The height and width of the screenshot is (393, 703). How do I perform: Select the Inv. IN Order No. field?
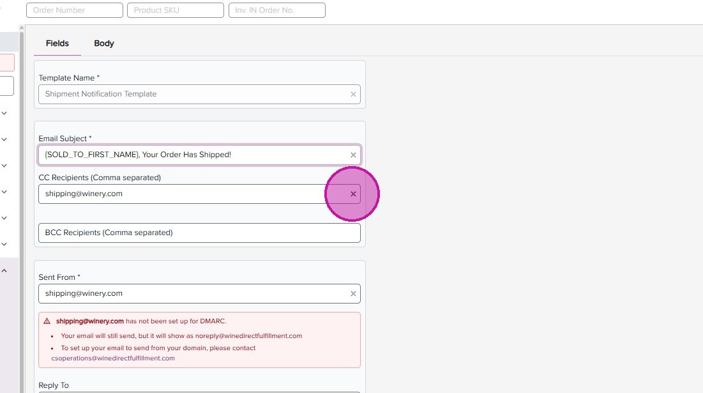(276, 10)
